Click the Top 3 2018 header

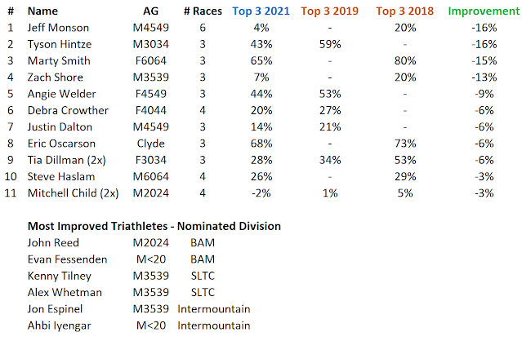[405, 11]
